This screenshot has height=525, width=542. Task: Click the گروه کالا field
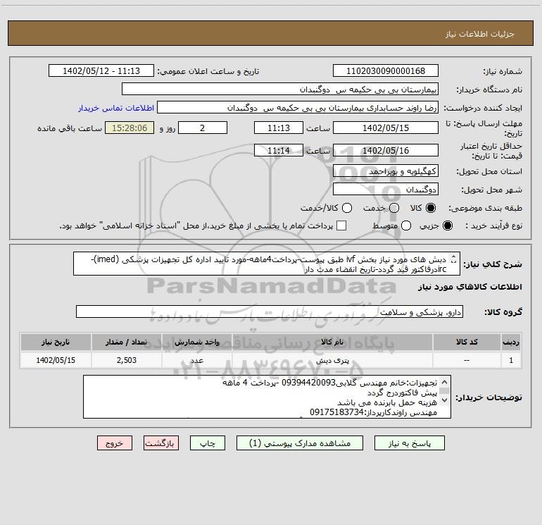270,311
